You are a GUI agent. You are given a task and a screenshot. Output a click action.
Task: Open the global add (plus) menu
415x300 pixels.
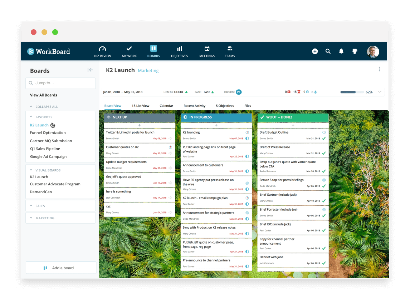315,51
